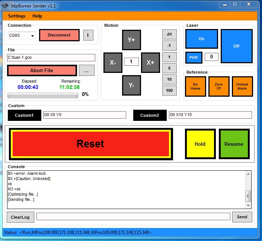Click the jog step value field
The width and height of the screenshot is (262, 241).
pos(131,62)
